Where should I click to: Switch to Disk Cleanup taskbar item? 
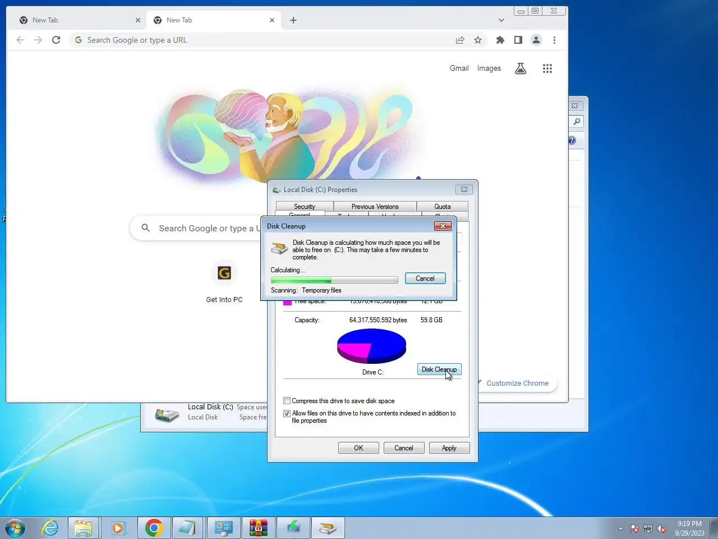[328, 528]
